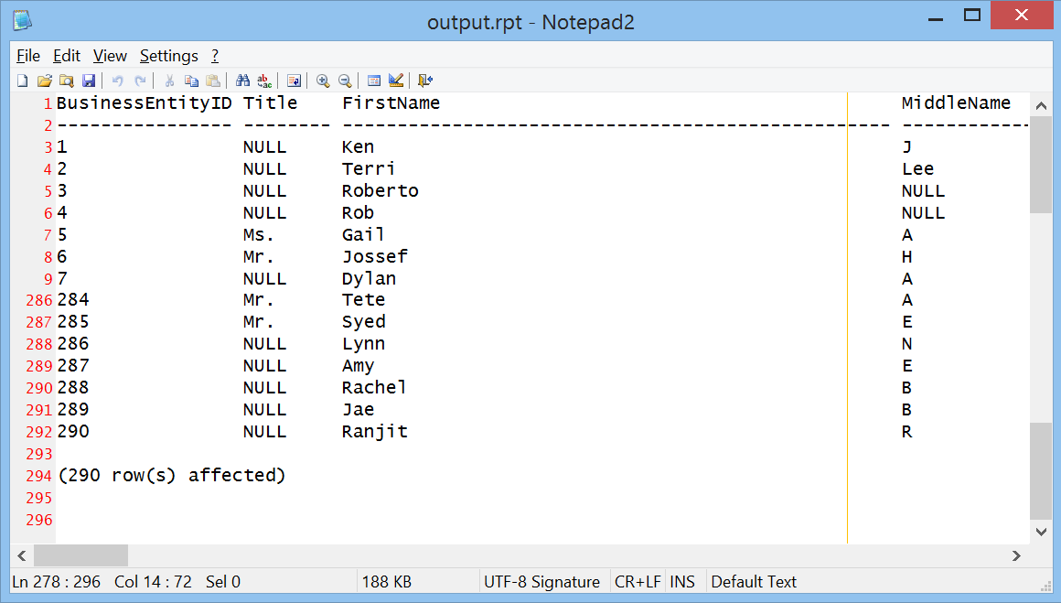
Task: Click the FirstName column header text
Action: coord(391,102)
